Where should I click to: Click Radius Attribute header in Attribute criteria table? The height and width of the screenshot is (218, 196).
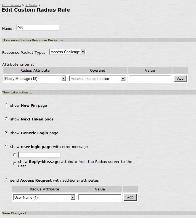point(35,70)
